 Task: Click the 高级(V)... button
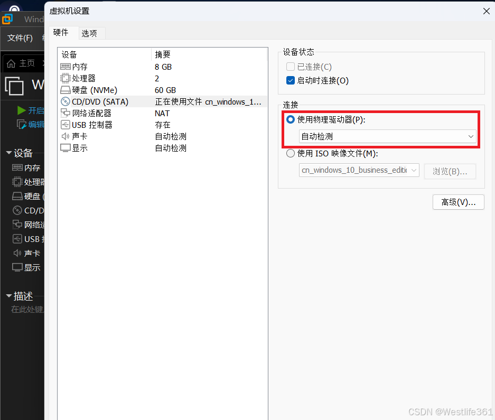458,202
